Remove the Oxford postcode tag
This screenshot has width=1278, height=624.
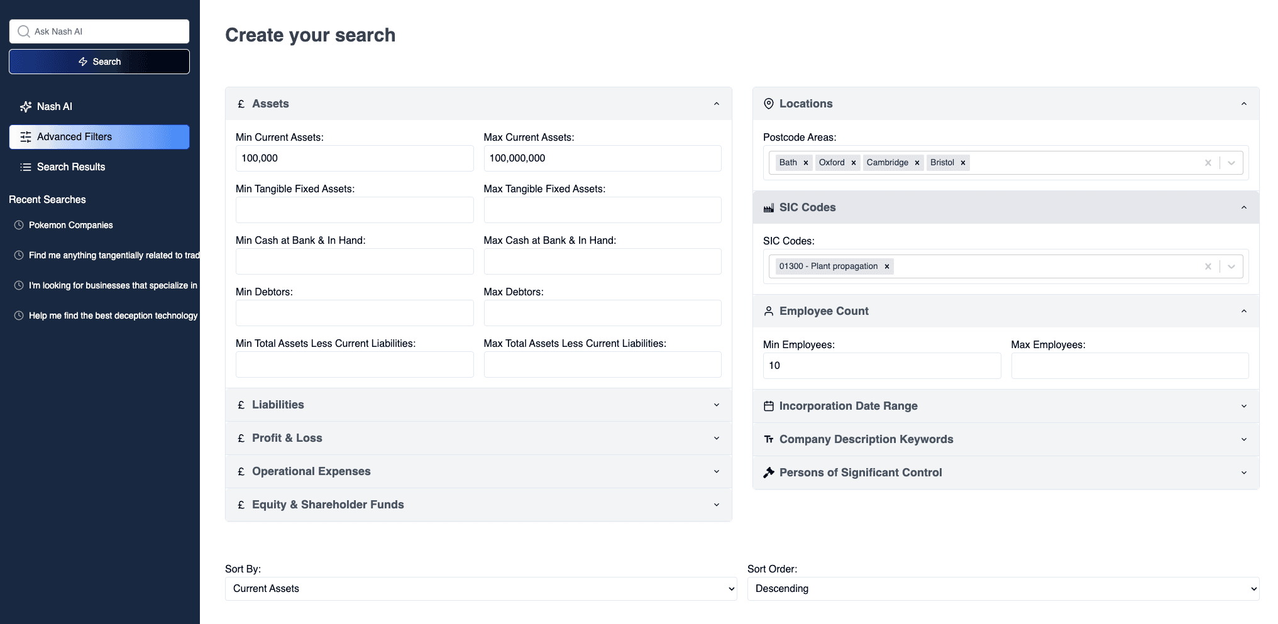[x=853, y=163]
